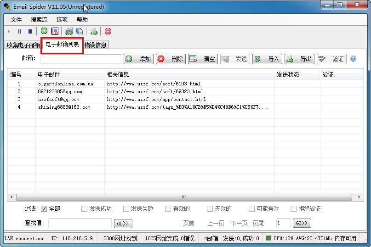Click the export document toolbar icon
Screen dimensions: 371x247
(x=94, y=31)
